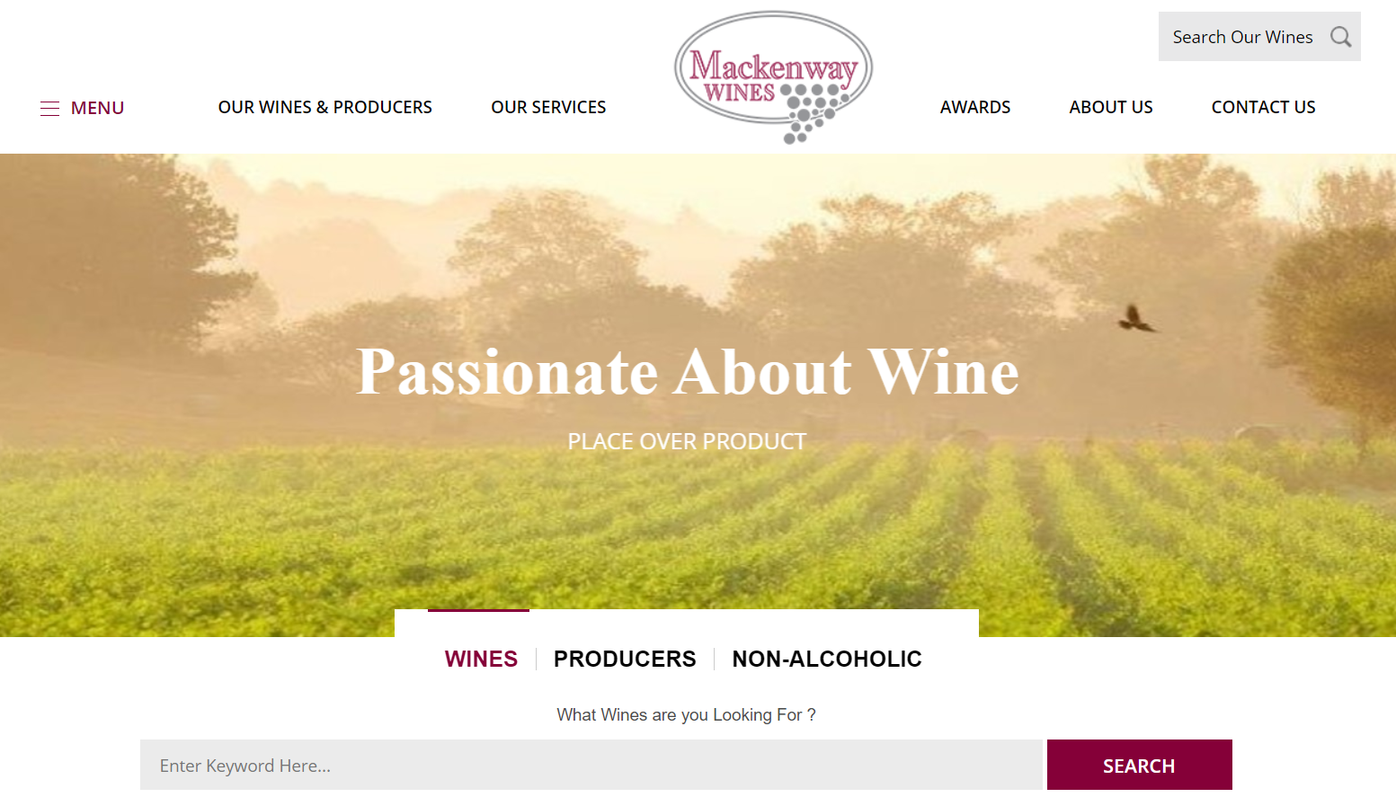
Task: Click the Place Over Product tagline
Action: pos(687,441)
